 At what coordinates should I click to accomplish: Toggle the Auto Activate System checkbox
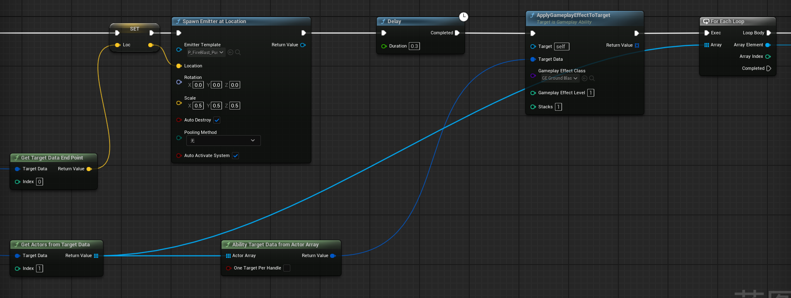pos(235,155)
